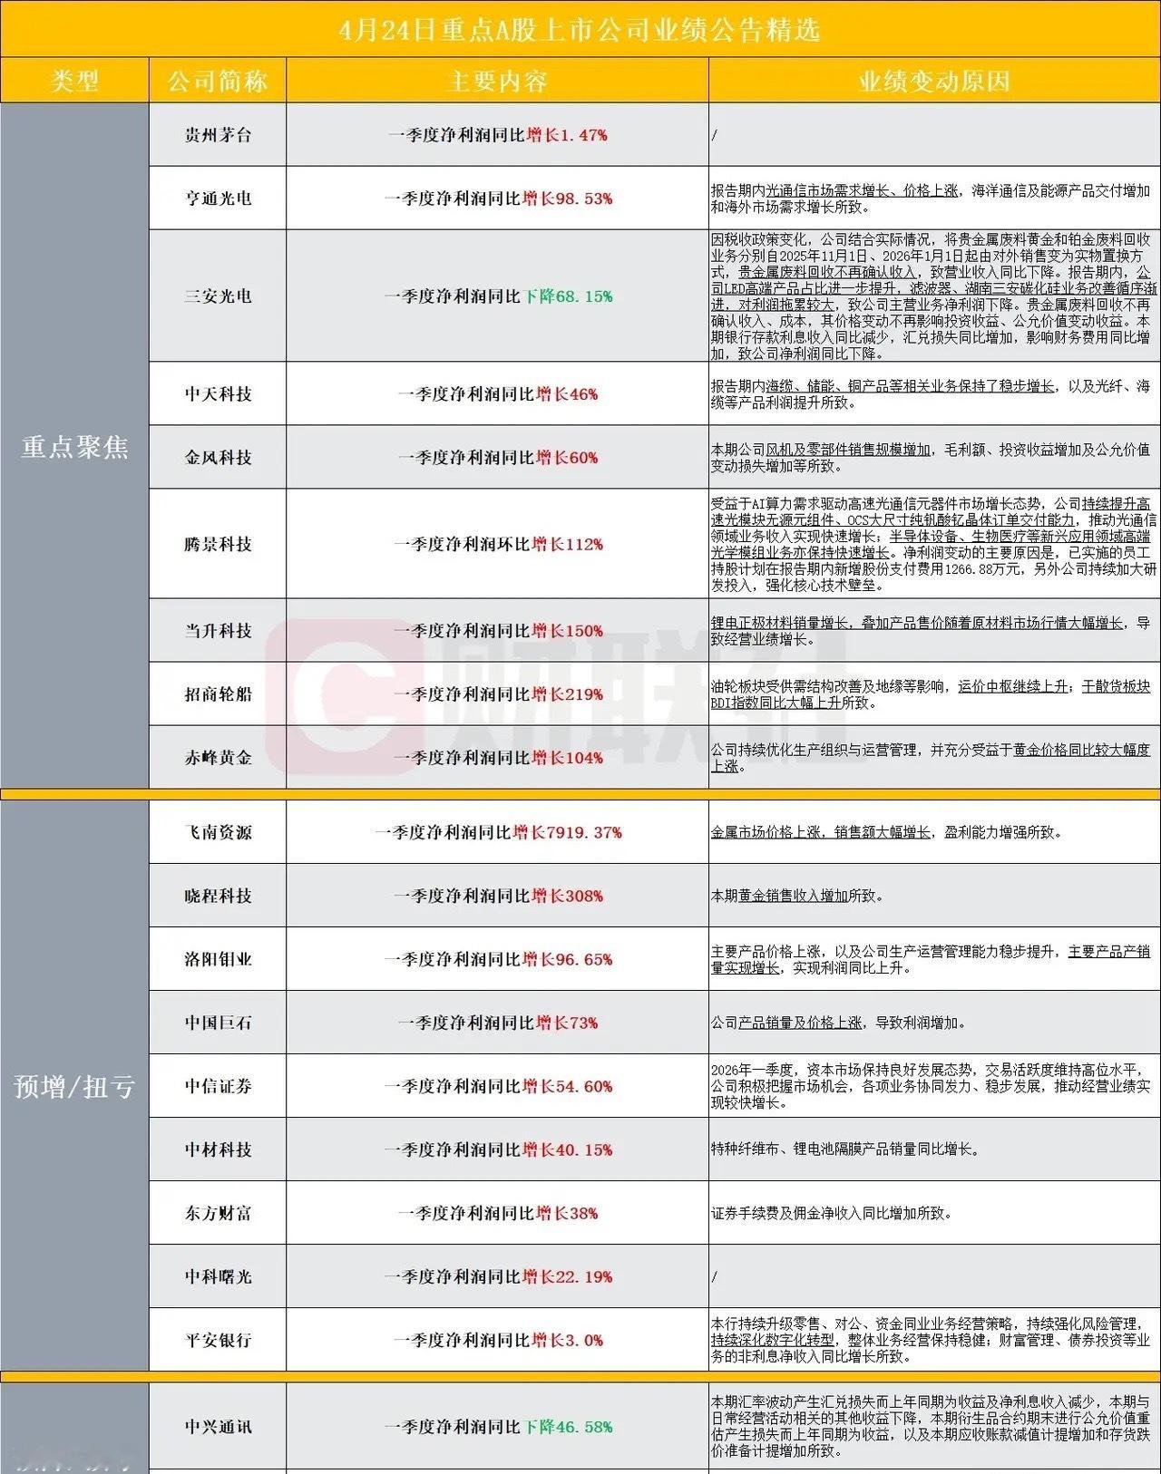Click the '增长1.47%' profit cell
This screenshot has height=1474, width=1161.
[x=497, y=135]
